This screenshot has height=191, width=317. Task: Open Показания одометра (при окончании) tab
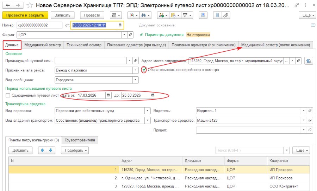click(204, 45)
